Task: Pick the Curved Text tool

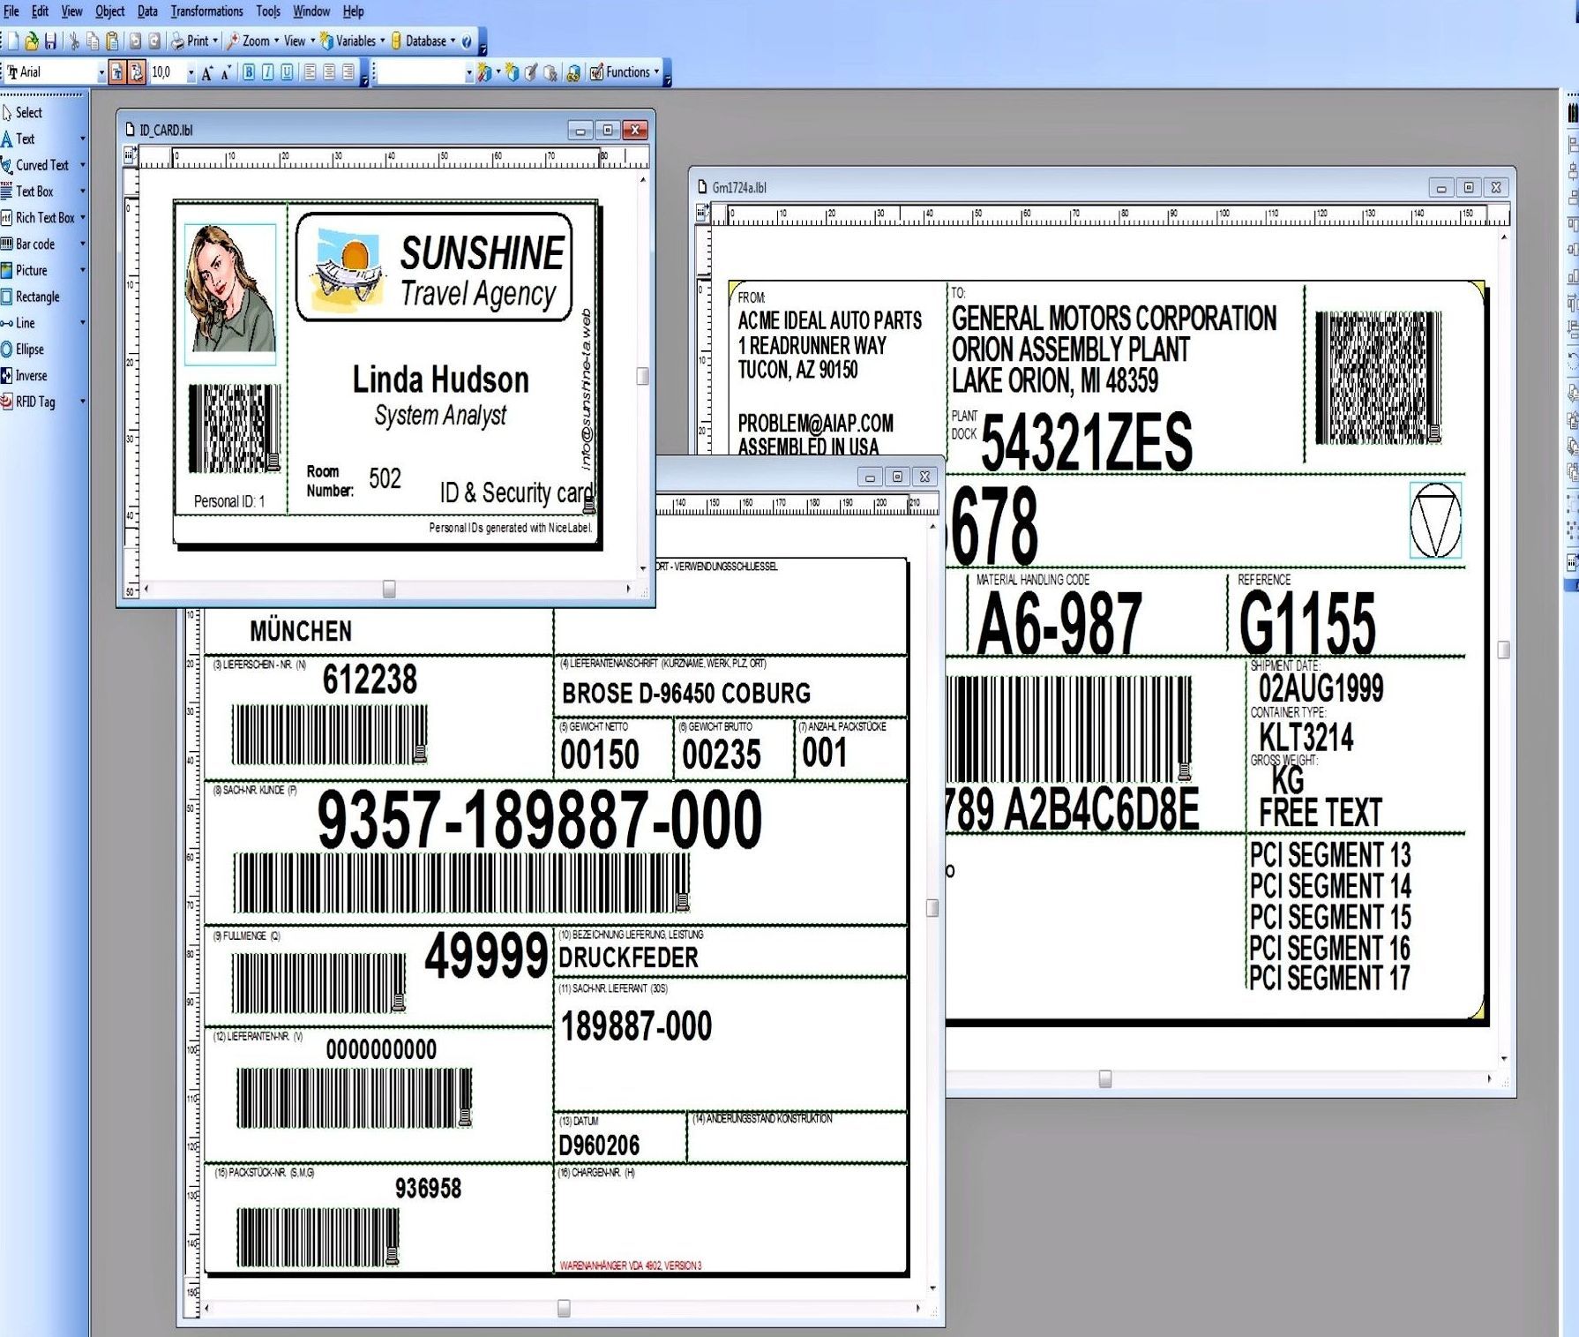Action: pos(41,165)
